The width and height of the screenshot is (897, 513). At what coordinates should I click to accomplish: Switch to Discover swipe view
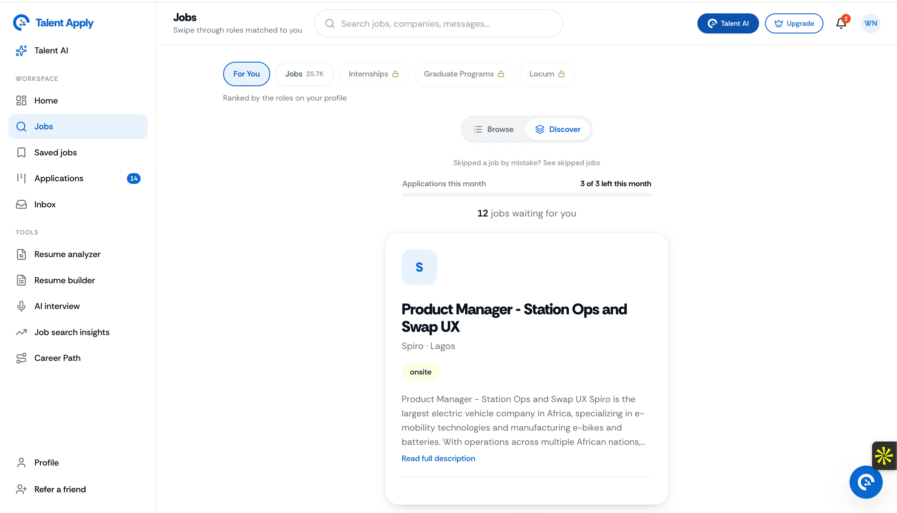pyautogui.click(x=558, y=129)
